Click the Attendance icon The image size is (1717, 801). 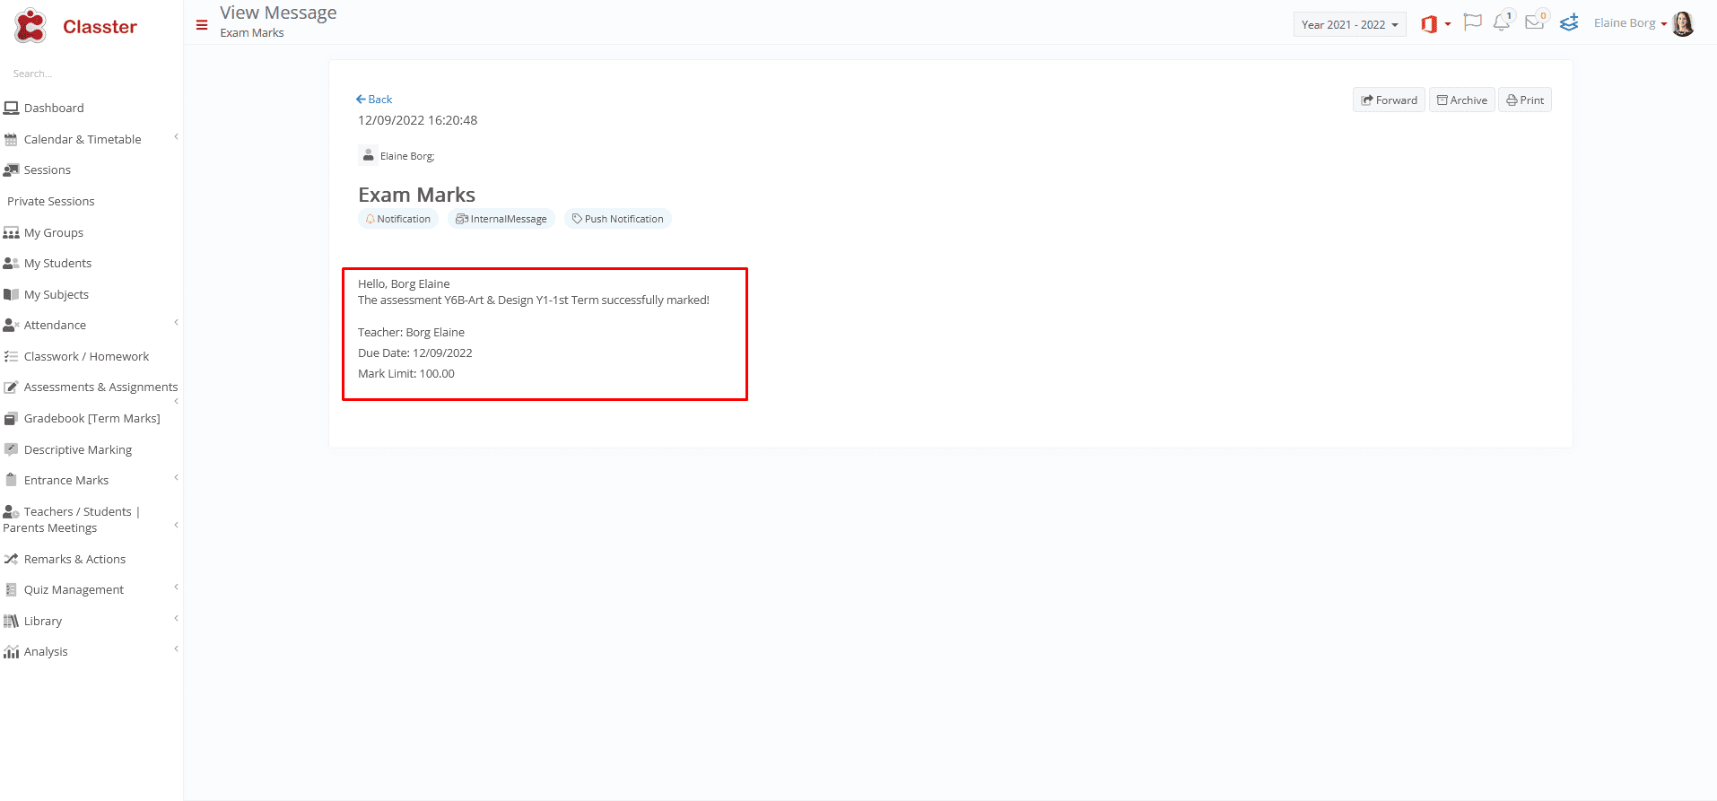11,326
